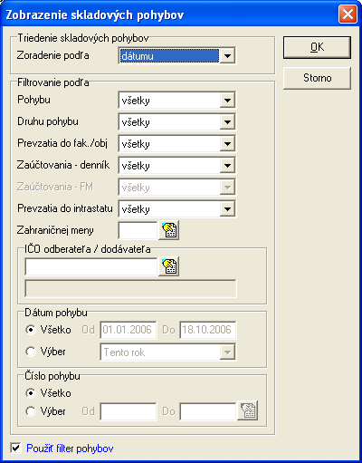Open Zaúčtovania - denník dropdown
The height and width of the screenshot is (463, 362).
[227, 166]
